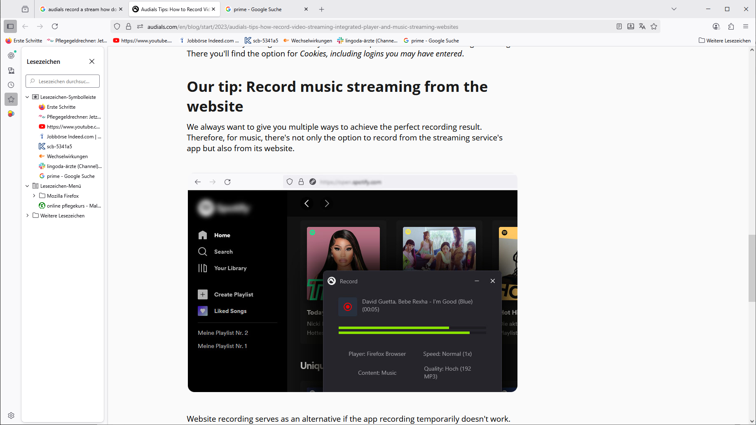Open prime - Google Suche sidebar bookmark
756x425 pixels.
click(x=67, y=176)
